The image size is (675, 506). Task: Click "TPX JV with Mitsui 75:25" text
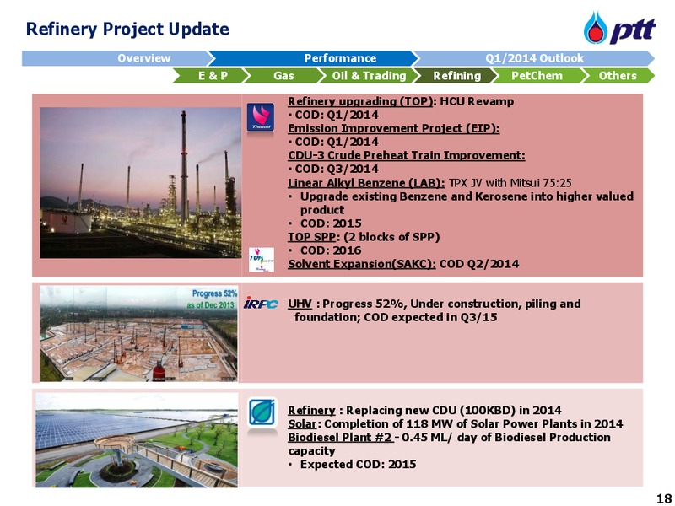point(510,183)
